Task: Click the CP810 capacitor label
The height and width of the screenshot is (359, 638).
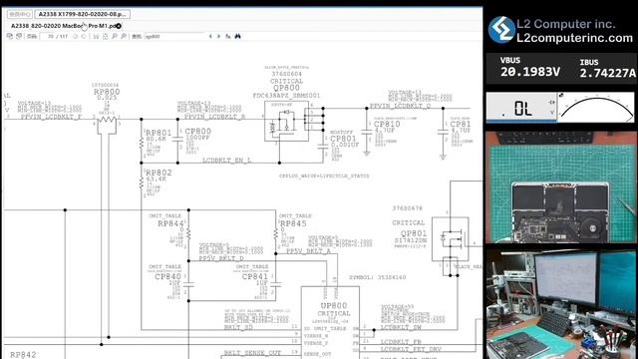Action: pyautogui.click(x=387, y=124)
